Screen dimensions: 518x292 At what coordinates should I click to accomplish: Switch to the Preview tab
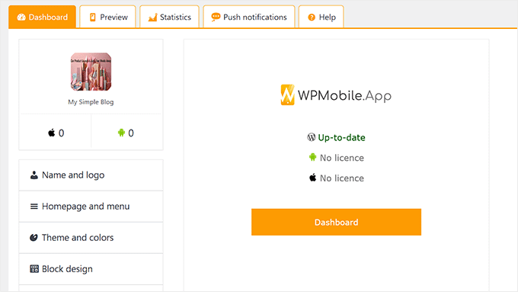pos(107,17)
